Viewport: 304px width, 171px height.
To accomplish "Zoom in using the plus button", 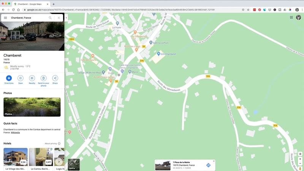I will coord(300,159).
